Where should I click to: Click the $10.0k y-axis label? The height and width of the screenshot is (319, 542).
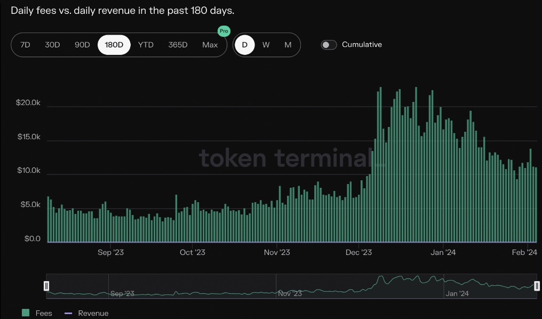pyautogui.click(x=29, y=170)
